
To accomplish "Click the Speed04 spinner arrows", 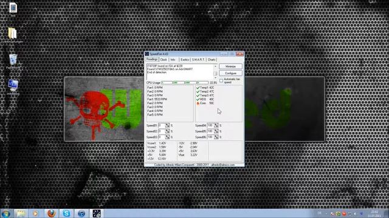I will (216, 125).
